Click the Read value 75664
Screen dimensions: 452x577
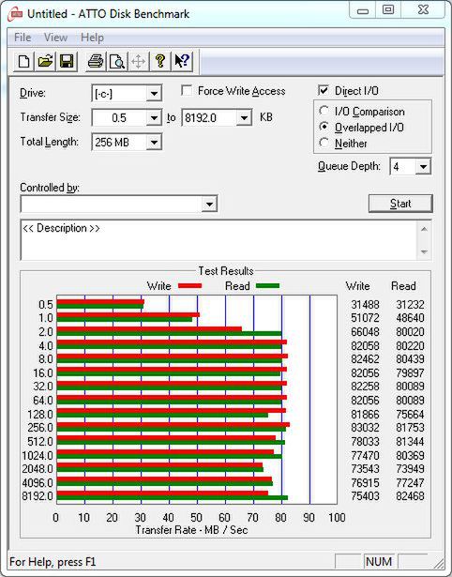410,415
